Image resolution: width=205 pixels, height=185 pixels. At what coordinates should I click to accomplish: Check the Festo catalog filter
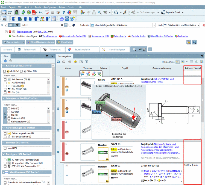[x=5, y=86]
